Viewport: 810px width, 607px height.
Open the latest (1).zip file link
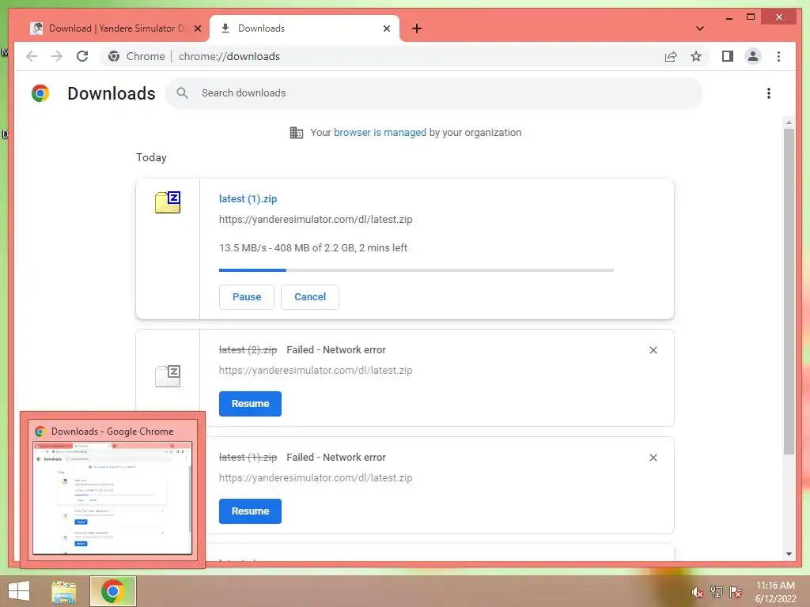(x=248, y=198)
